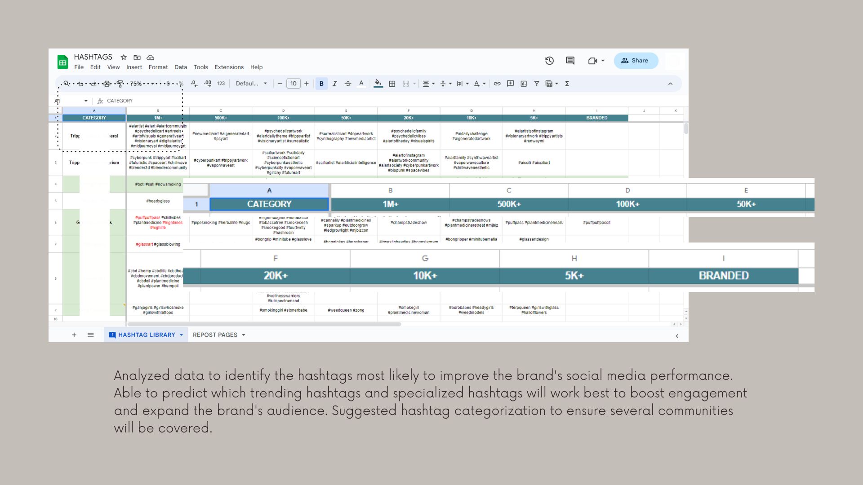Image resolution: width=863 pixels, height=485 pixels.
Task: Toggle bold formatting in toolbar
Action: pos(321,84)
